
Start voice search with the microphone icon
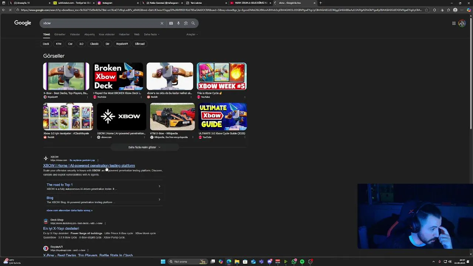tap(178, 23)
